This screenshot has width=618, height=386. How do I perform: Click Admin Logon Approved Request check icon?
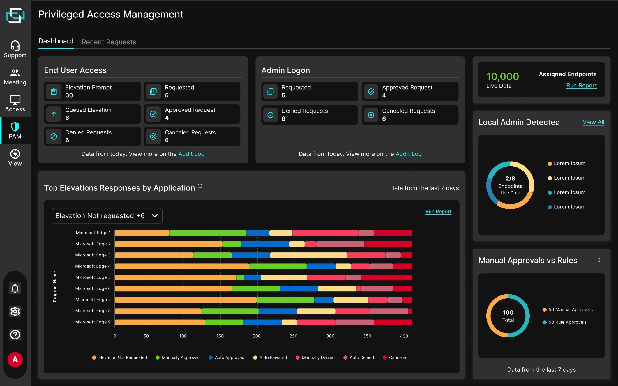(371, 91)
